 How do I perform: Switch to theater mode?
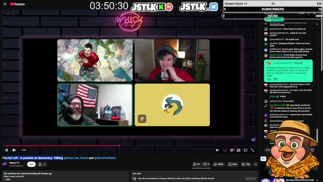[238, 150]
